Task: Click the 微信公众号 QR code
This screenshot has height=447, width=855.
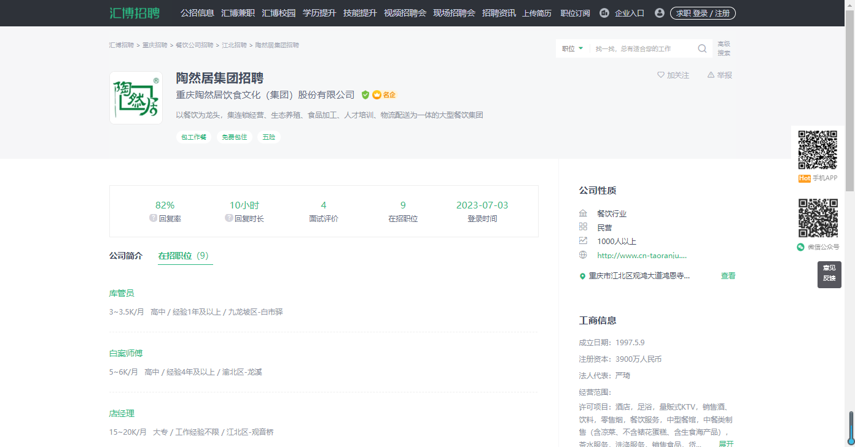Action: coord(818,218)
